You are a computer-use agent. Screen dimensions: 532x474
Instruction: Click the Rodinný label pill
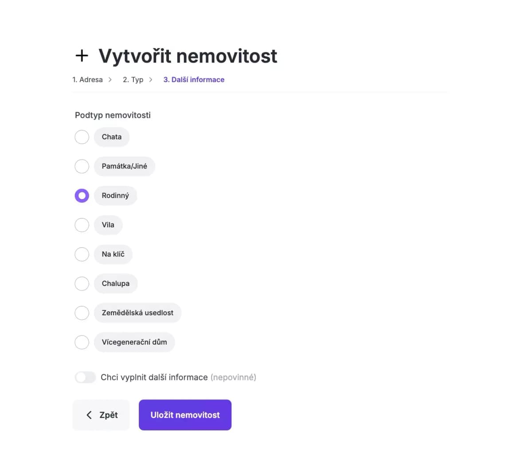point(115,196)
